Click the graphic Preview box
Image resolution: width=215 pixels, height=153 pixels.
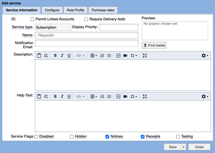[x=175, y=31]
